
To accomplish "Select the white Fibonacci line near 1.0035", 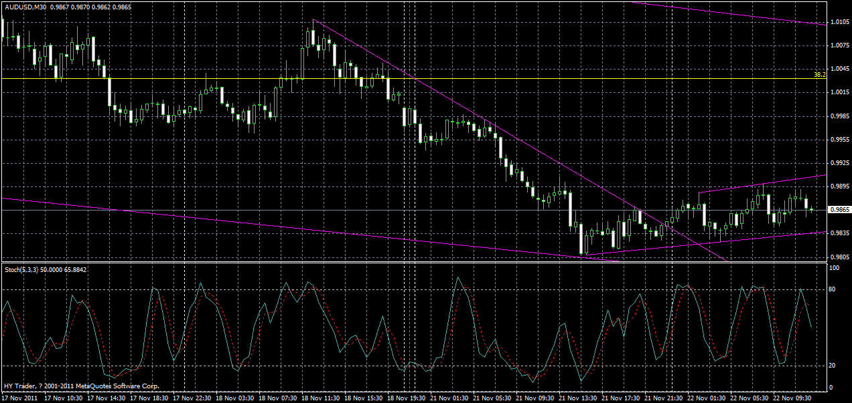I will (402, 78).
